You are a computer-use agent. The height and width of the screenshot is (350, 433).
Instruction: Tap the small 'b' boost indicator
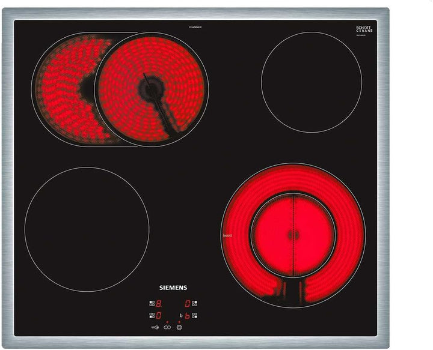tap(181, 316)
